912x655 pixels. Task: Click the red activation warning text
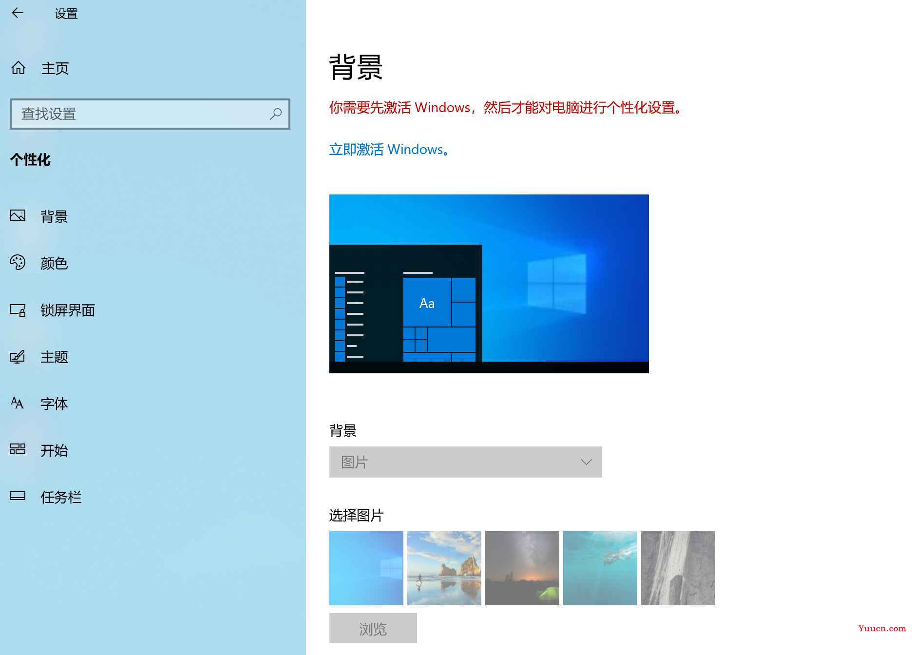506,107
